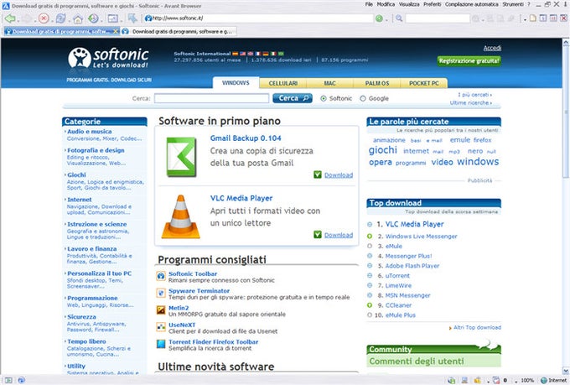Open the Compilazione automatica menu
The image size is (570, 385).
472,4
